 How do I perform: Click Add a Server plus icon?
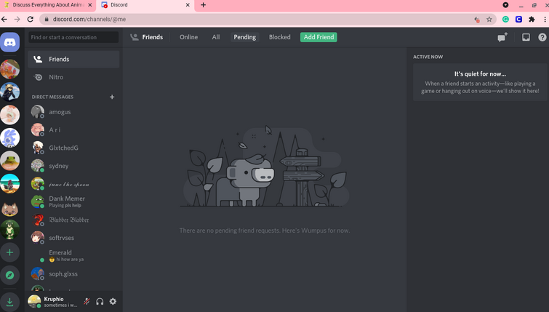coord(9,252)
